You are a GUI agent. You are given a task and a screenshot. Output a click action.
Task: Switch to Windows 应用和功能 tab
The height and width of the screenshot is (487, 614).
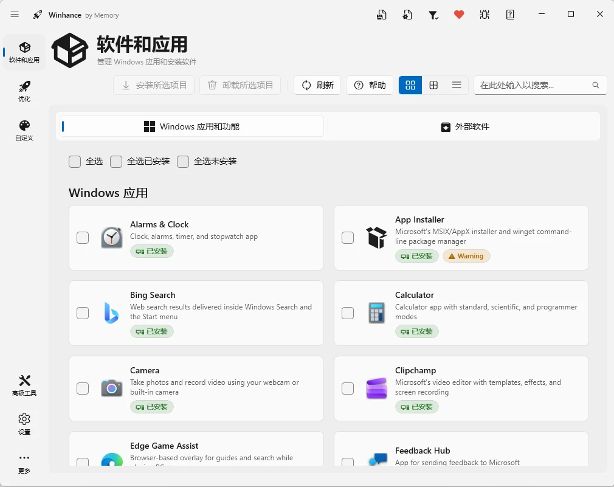(192, 126)
